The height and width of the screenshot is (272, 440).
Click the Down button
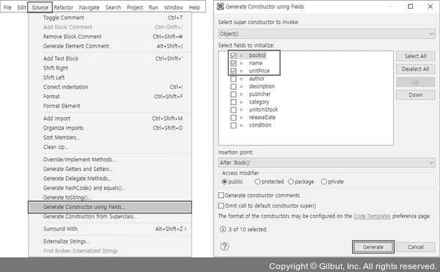415,95
